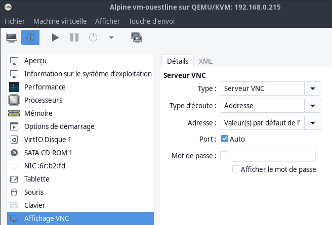The image size is (332, 225).
Task: Start the virtual machine with play button
Action: [56, 37]
